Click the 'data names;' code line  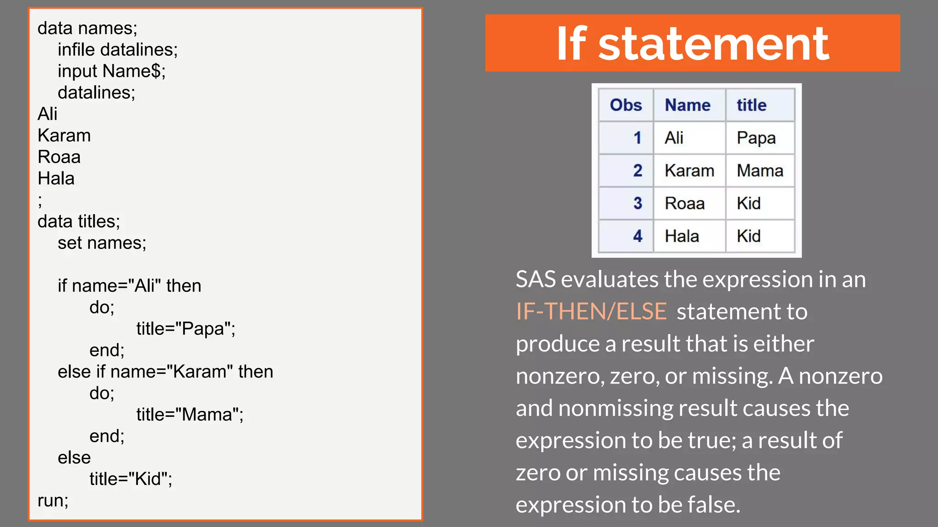pos(87,28)
